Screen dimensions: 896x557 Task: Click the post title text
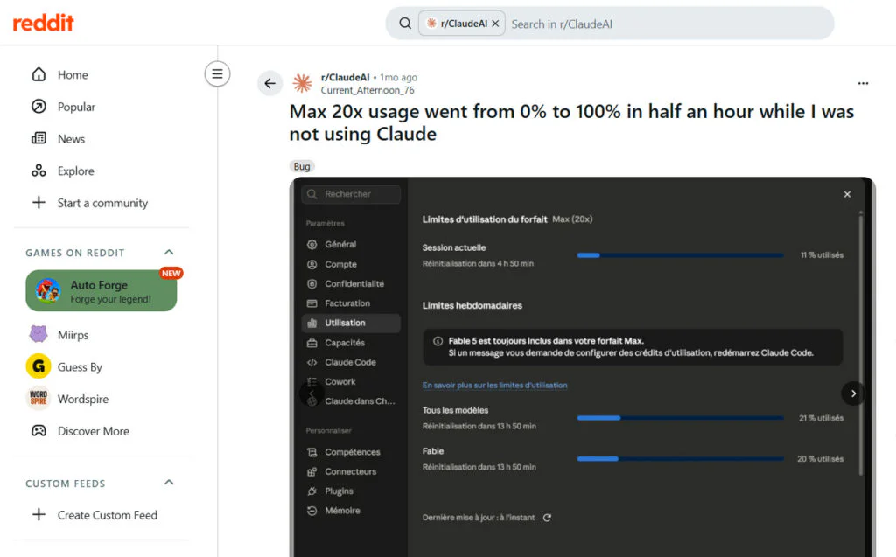click(571, 122)
